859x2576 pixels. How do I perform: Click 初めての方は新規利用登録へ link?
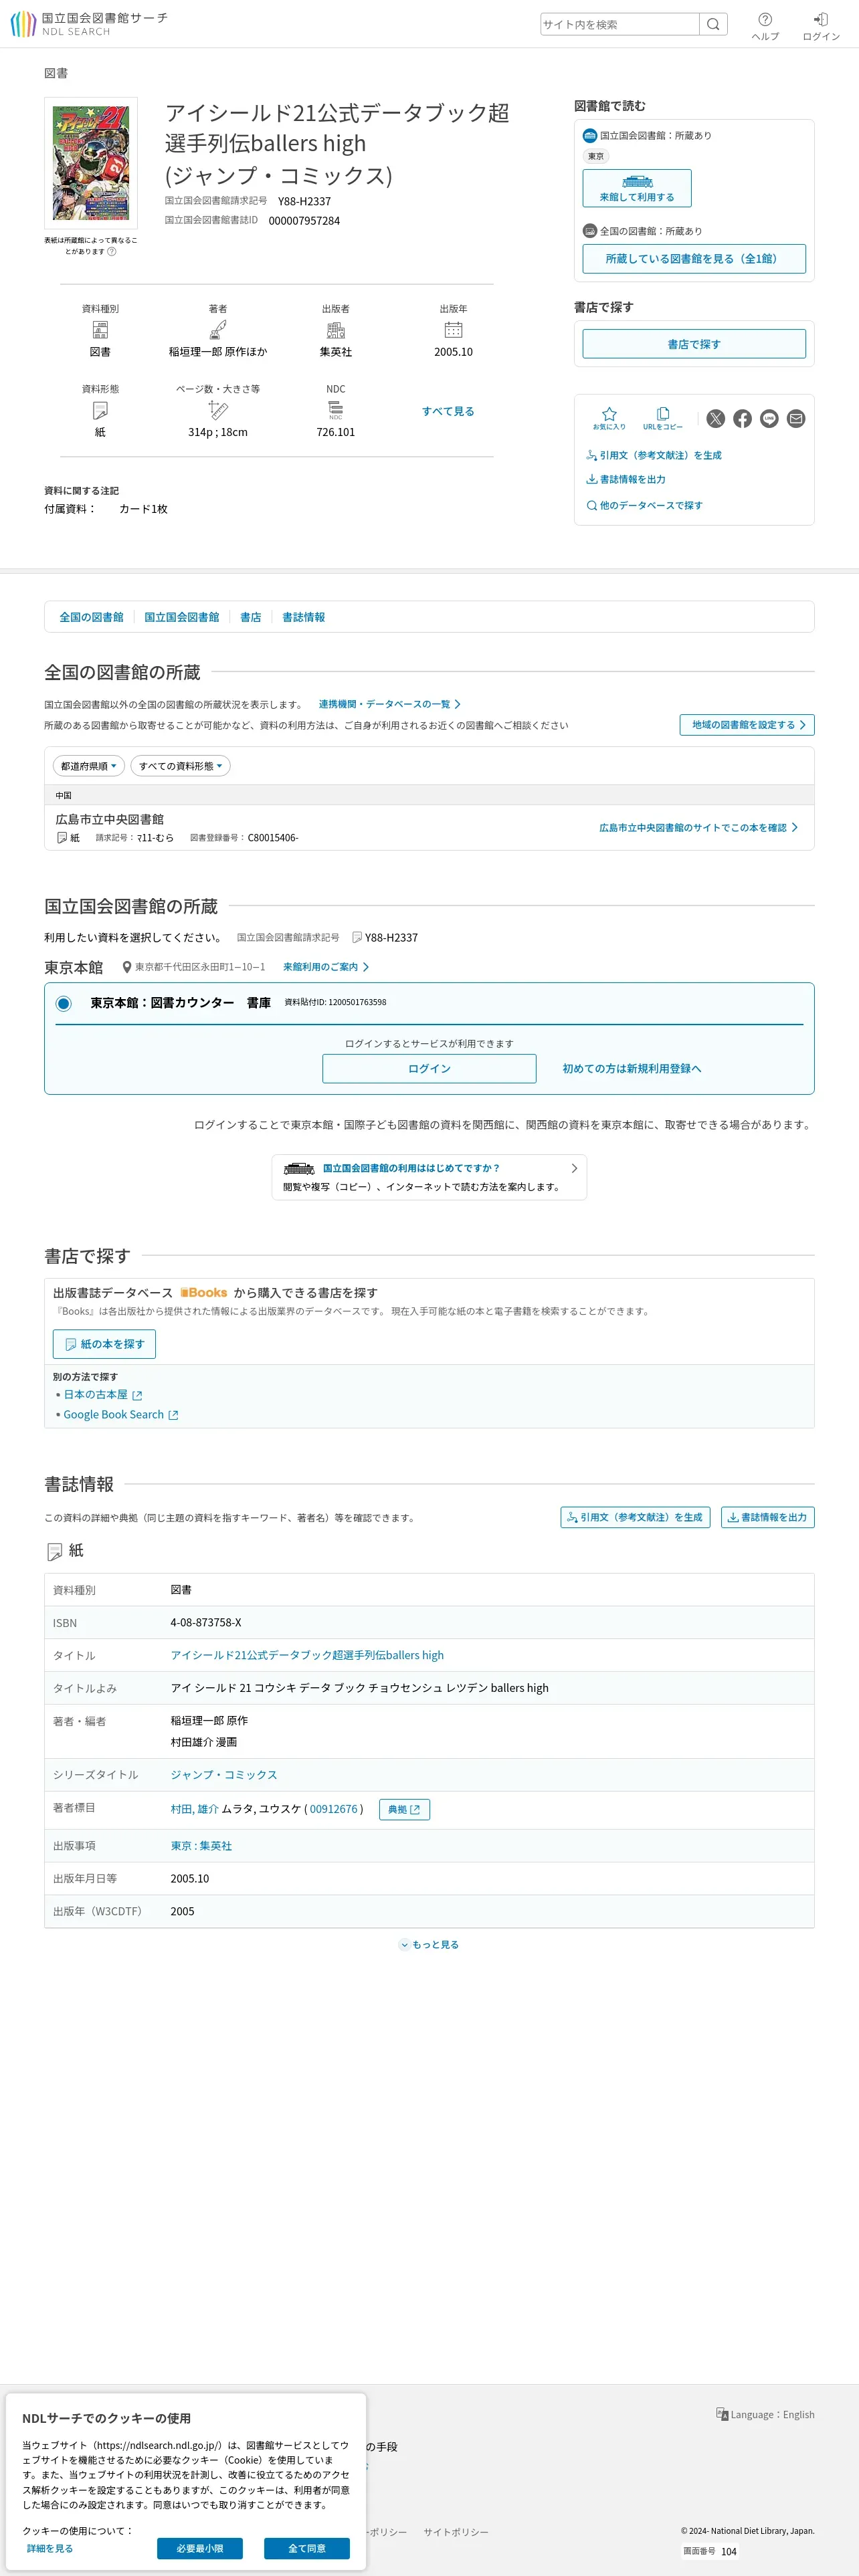click(632, 1069)
